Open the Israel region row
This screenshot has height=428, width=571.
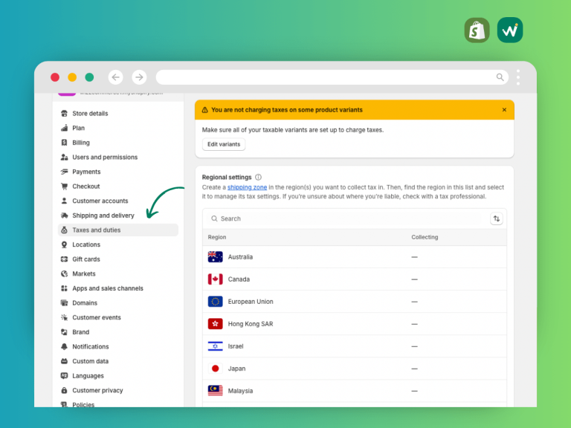click(x=355, y=346)
